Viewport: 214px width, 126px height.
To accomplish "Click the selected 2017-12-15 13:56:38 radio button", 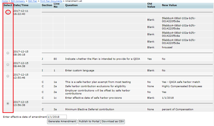I will (x=8, y=103).
